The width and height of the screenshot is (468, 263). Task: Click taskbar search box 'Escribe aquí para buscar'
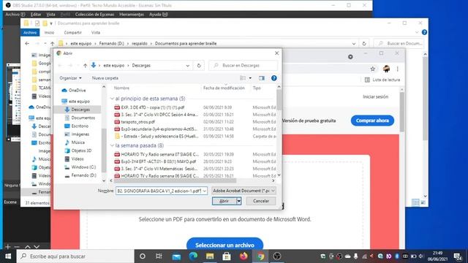coord(75,256)
